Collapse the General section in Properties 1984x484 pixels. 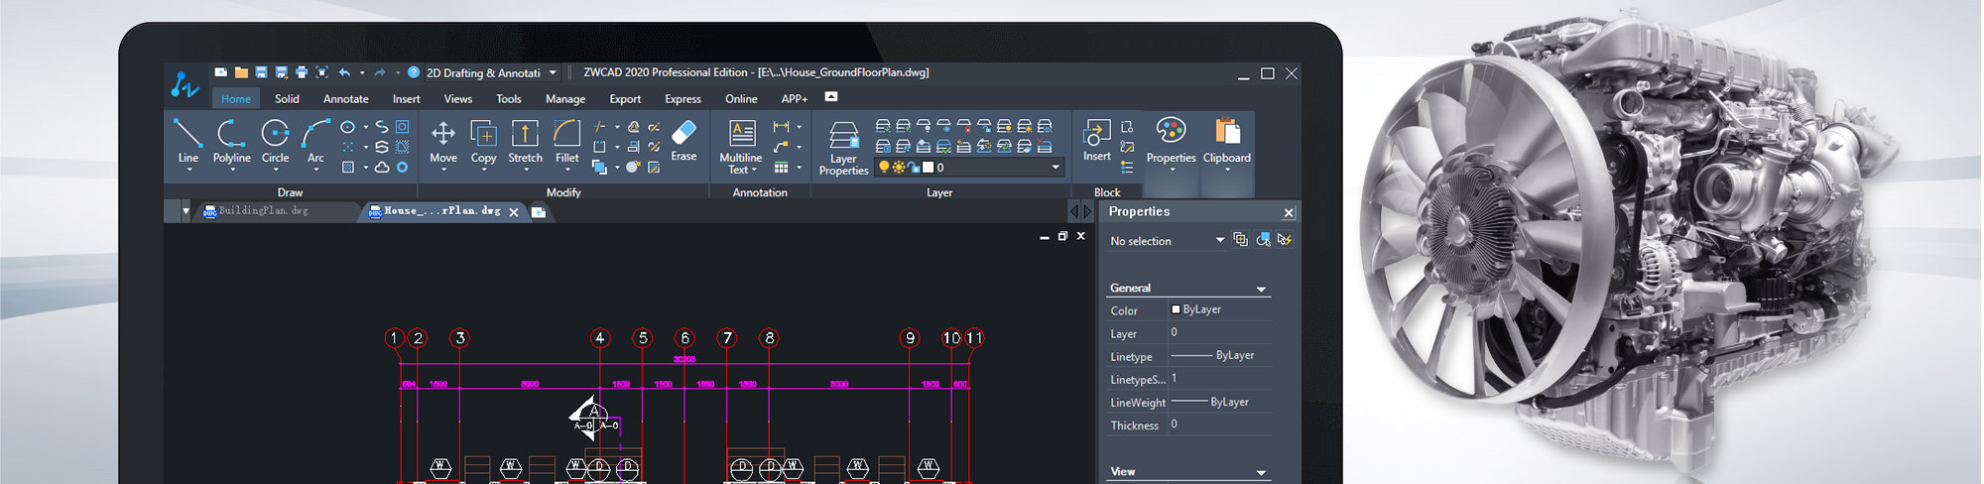click(x=1261, y=289)
